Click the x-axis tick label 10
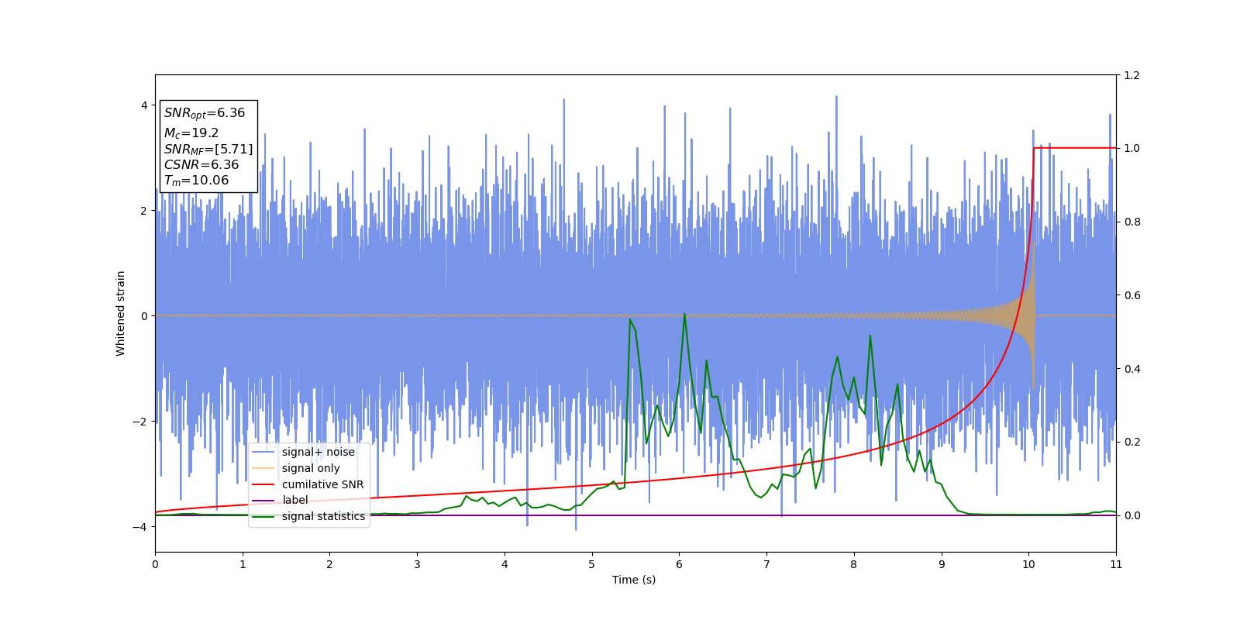This screenshot has width=1240, height=620. (x=1028, y=564)
